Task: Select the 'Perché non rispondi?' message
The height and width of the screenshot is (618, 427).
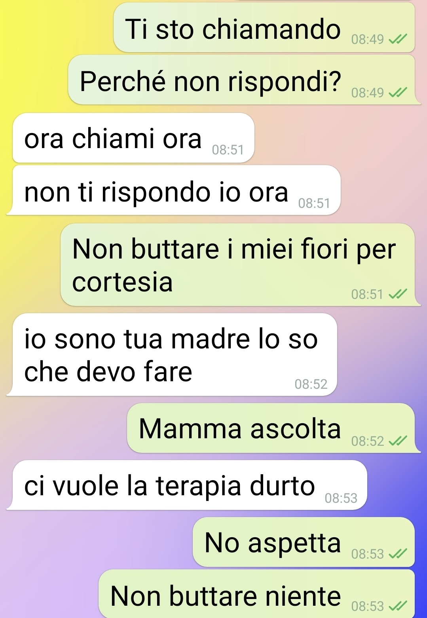Action: [244, 80]
